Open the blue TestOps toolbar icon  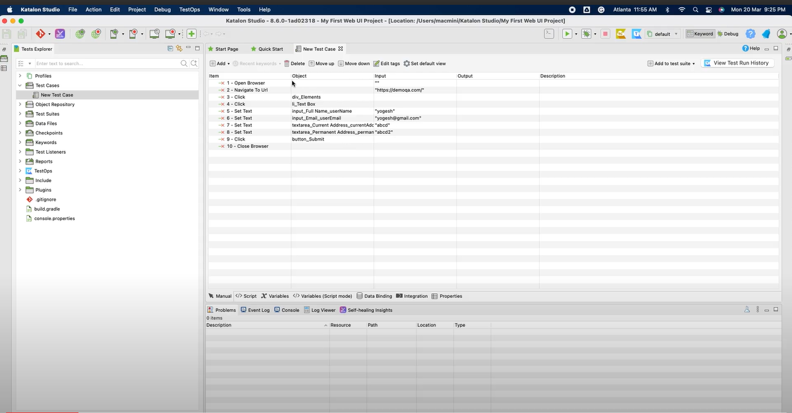coord(636,34)
